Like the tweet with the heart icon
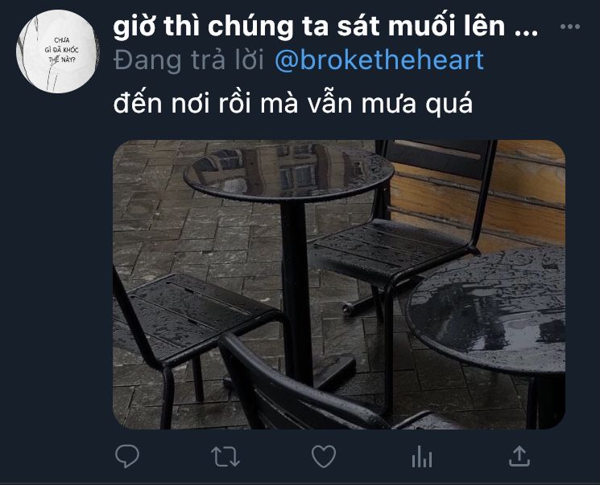 point(324,456)
